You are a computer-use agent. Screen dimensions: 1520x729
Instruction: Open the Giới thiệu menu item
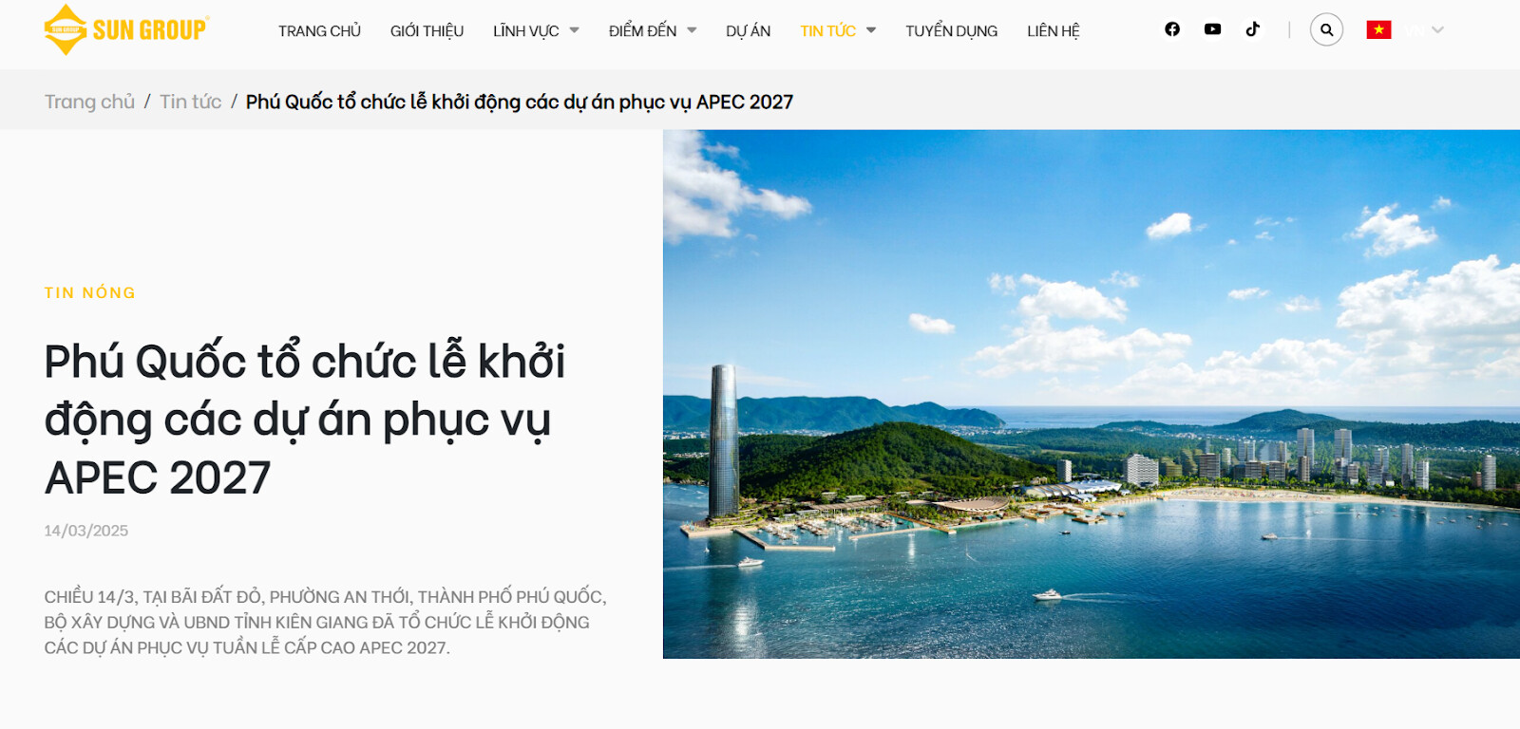pyautogui.click(x=427, y=30)
